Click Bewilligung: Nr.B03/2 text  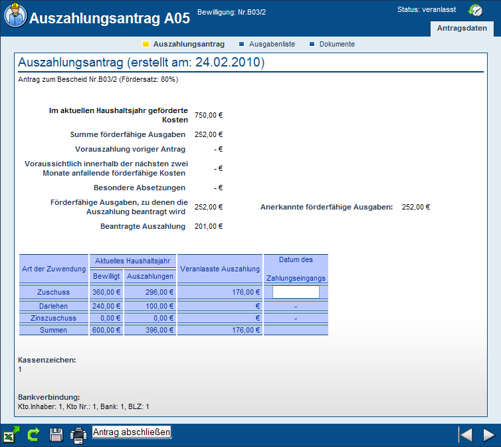[232, 12]
